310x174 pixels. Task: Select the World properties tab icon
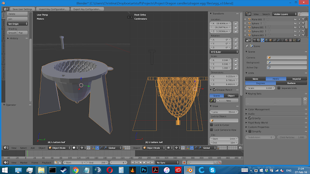pos(266,40)
